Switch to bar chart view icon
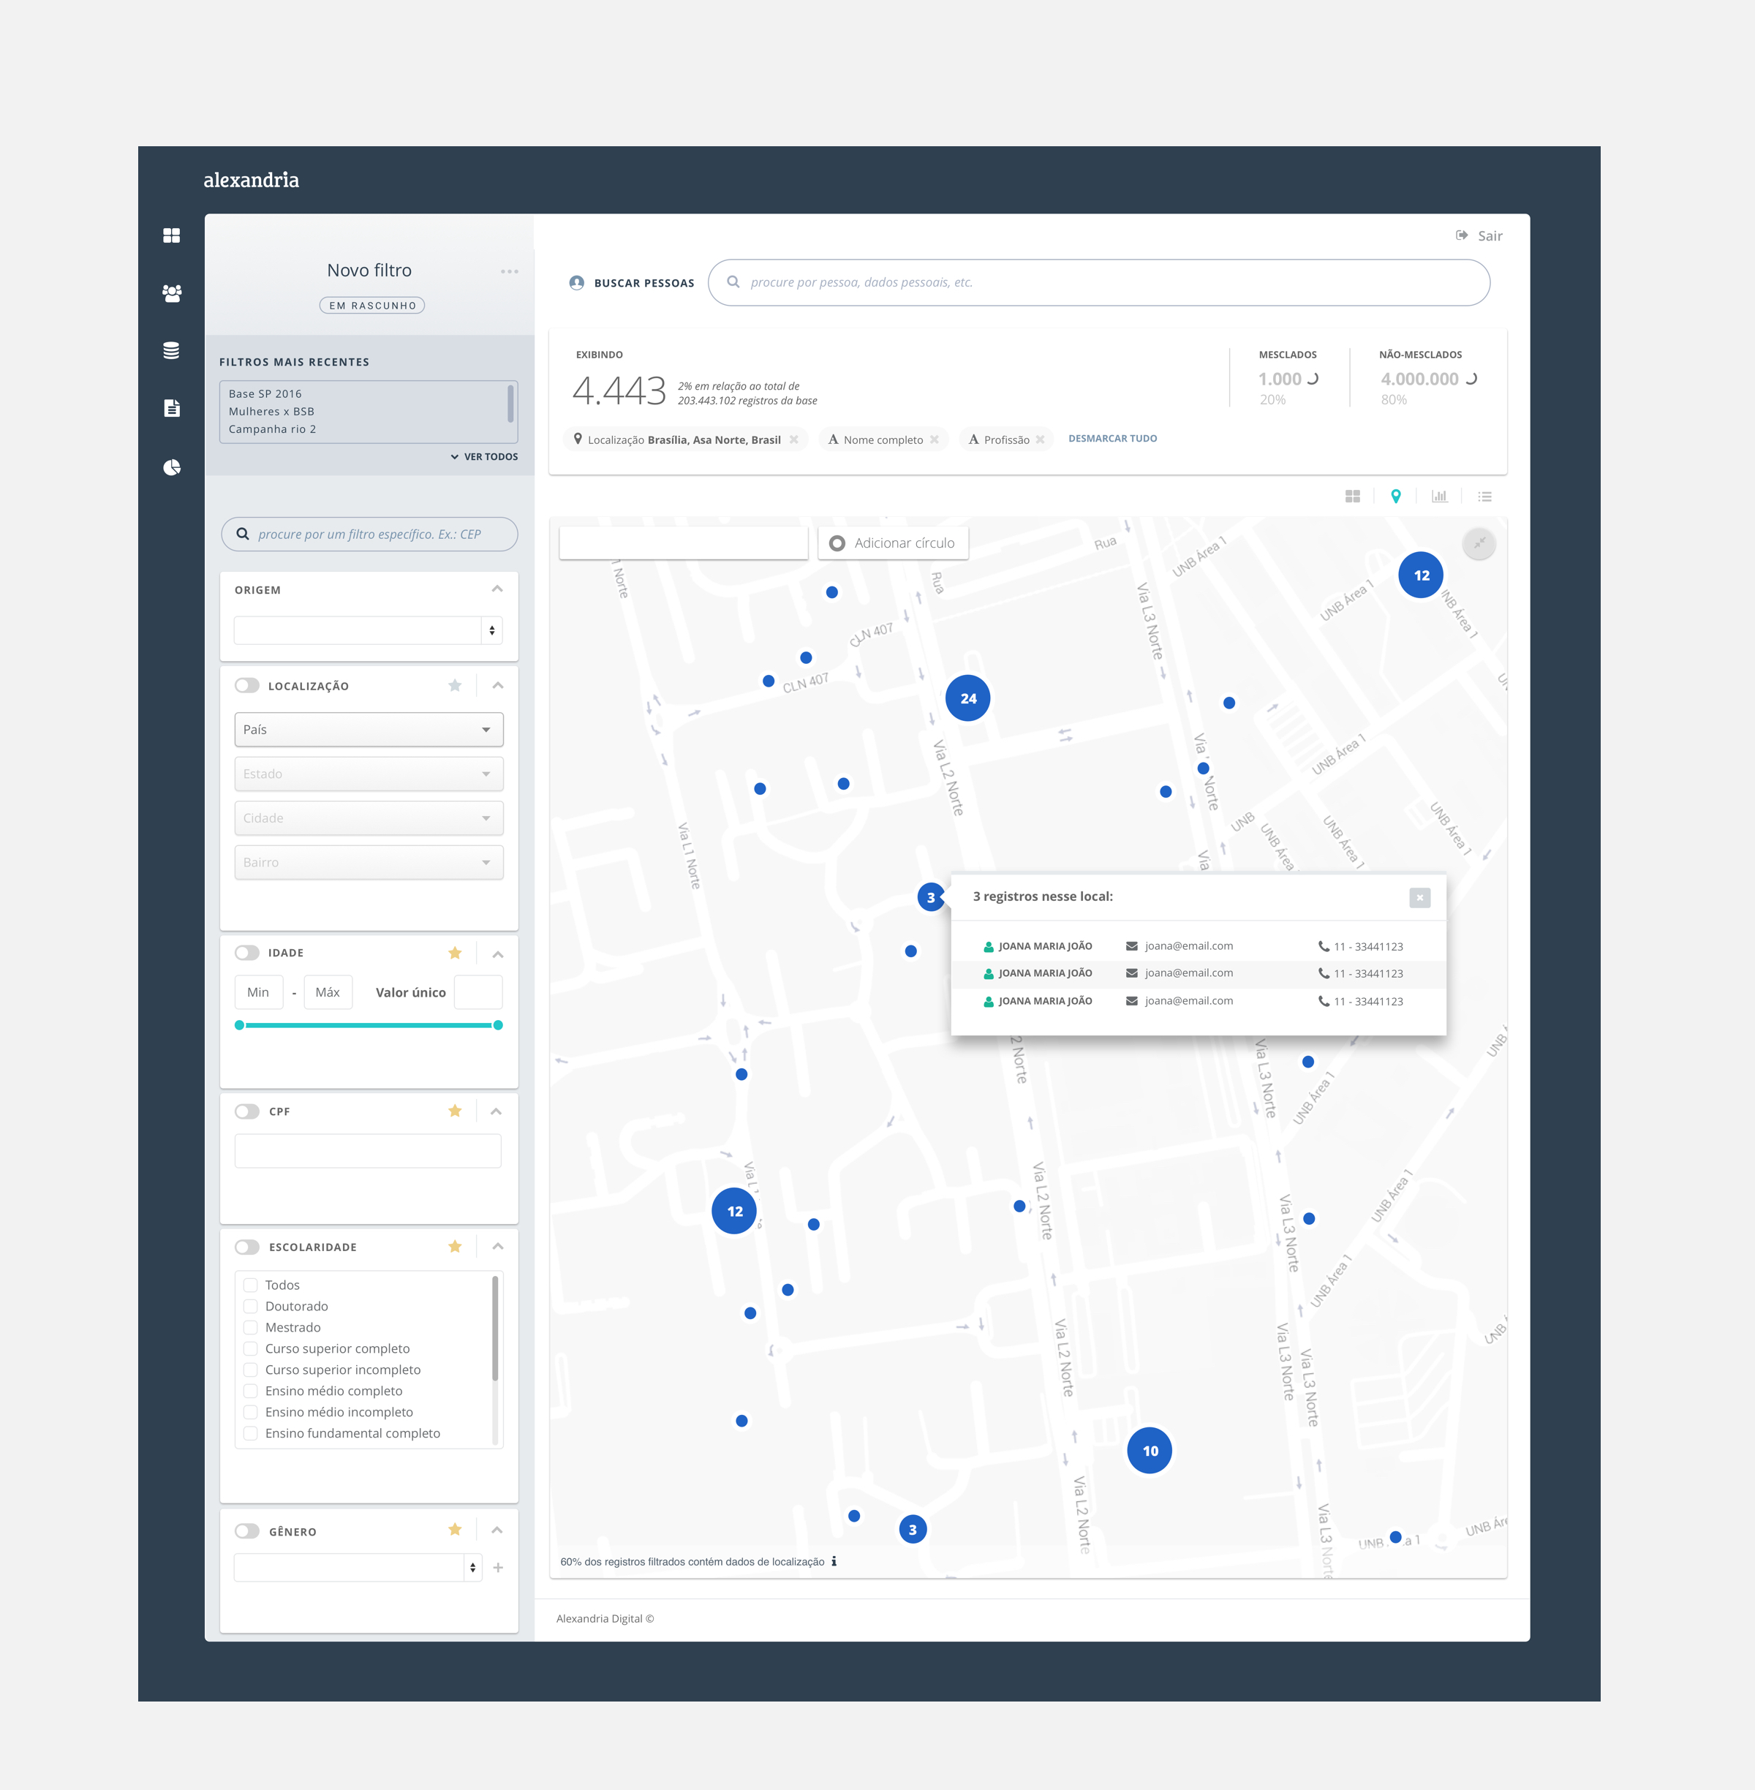 1440,496
